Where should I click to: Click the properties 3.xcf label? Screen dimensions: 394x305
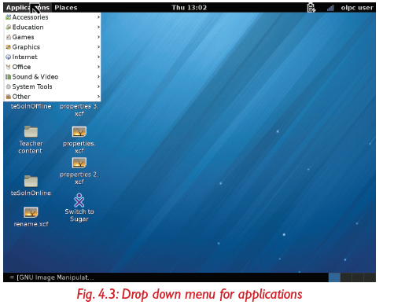(79, 110)
